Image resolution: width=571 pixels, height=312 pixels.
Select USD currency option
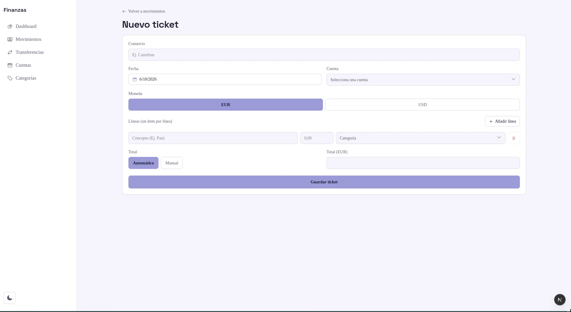422,105
